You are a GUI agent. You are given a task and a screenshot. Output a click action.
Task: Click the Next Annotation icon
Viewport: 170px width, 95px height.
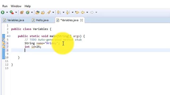pyautogui.click(x=58, y=12)
